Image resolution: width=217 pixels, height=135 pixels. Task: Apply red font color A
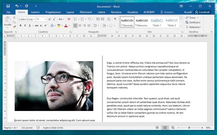tap(66, 26)
